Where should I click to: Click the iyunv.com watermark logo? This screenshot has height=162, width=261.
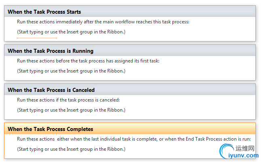tap(239, 151)
